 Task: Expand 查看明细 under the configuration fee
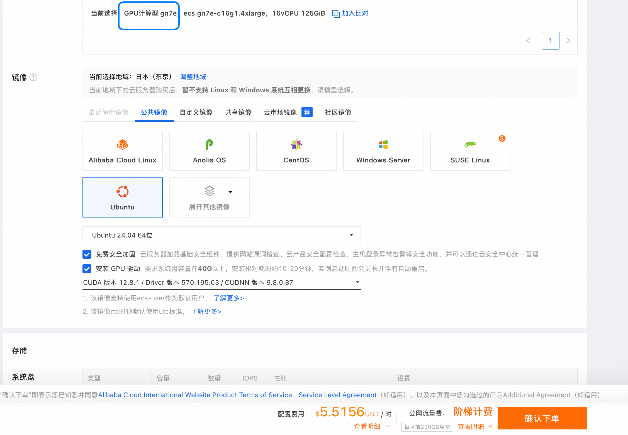(x=372, y=426)
